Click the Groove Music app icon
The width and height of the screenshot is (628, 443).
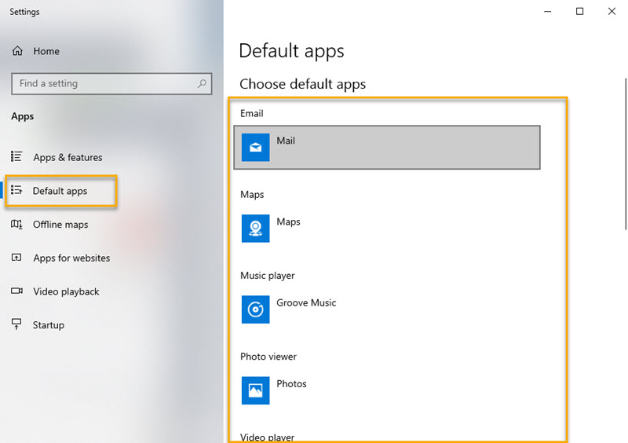click(x=256, y=309)
